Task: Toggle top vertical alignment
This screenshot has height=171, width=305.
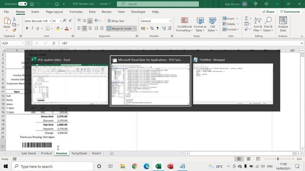Action: tap(79, 20)
